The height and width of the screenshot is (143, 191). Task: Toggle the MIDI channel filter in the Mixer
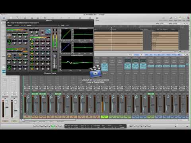click(179, 55)
